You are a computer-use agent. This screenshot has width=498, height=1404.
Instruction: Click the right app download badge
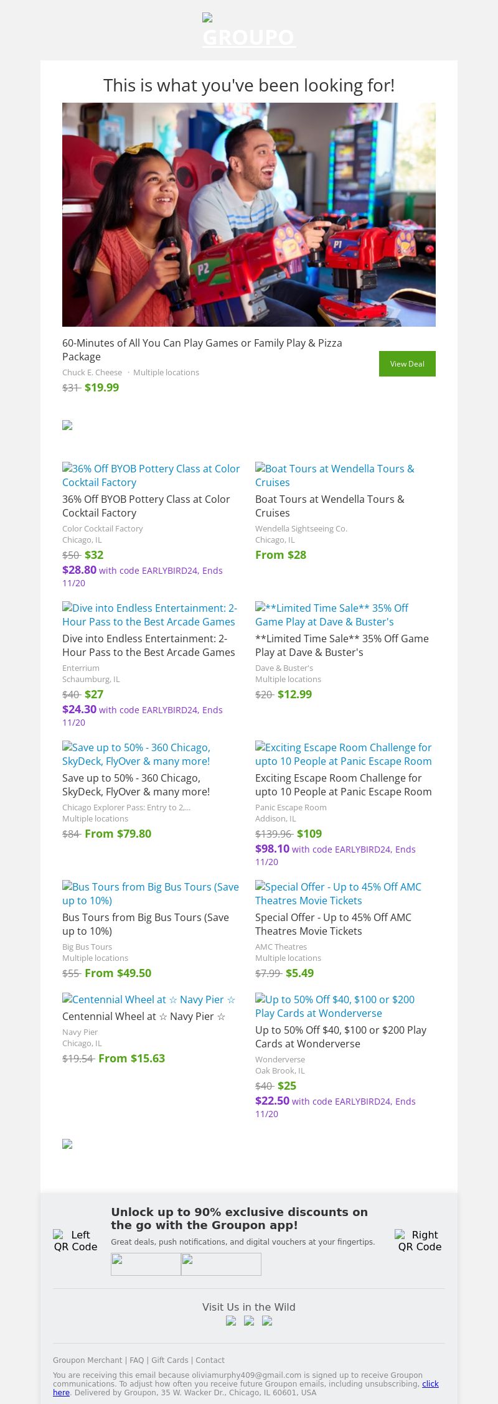coord(221,1264)
